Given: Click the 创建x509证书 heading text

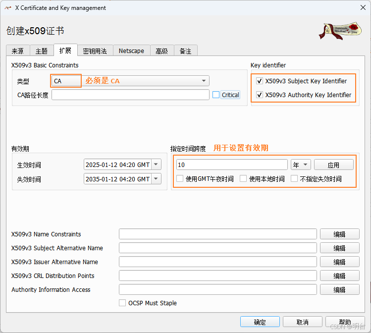Looking at the screenshot, I should [35, 31].
